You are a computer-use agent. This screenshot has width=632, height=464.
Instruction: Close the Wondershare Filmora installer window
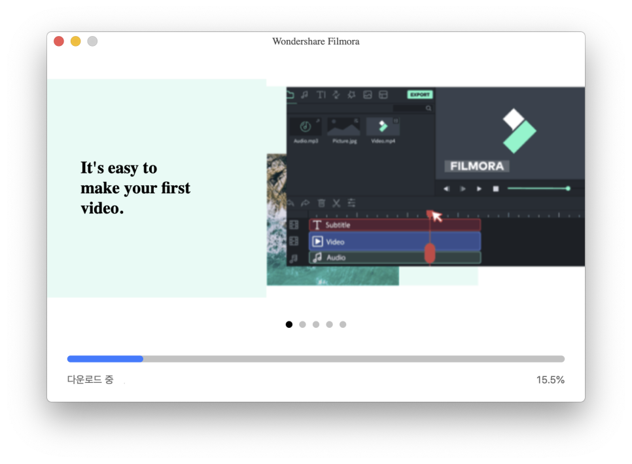(x=59, y=41)
